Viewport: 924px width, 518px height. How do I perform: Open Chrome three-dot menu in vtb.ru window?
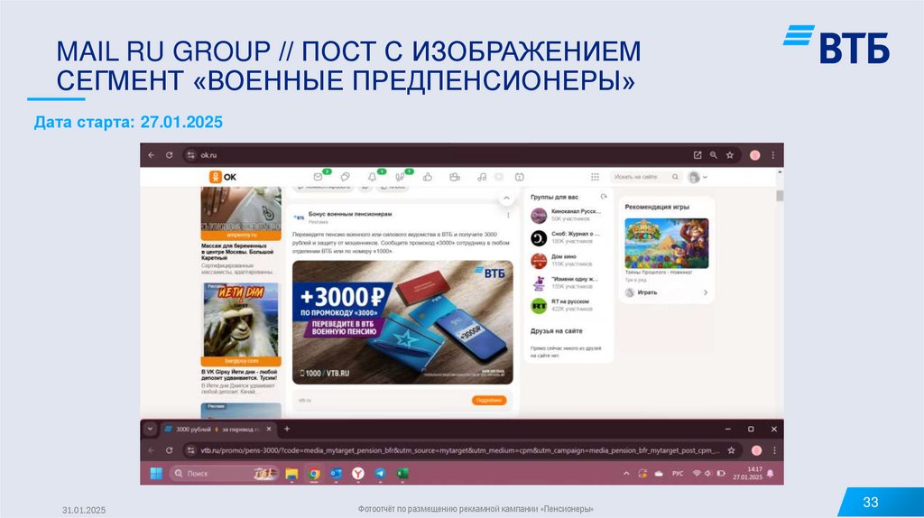(x=774, y=450)
